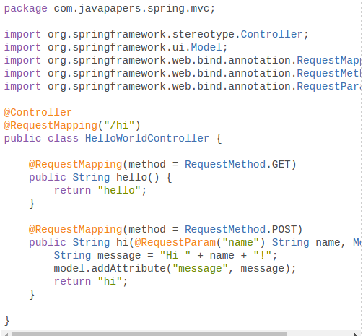Click the right scroll arrow of the horizontal scrollbar
363x336 pixels.
(x=357, y=334)
